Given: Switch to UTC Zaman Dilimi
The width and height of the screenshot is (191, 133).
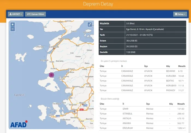Looking at the screenshot, I should coord(35,14).
